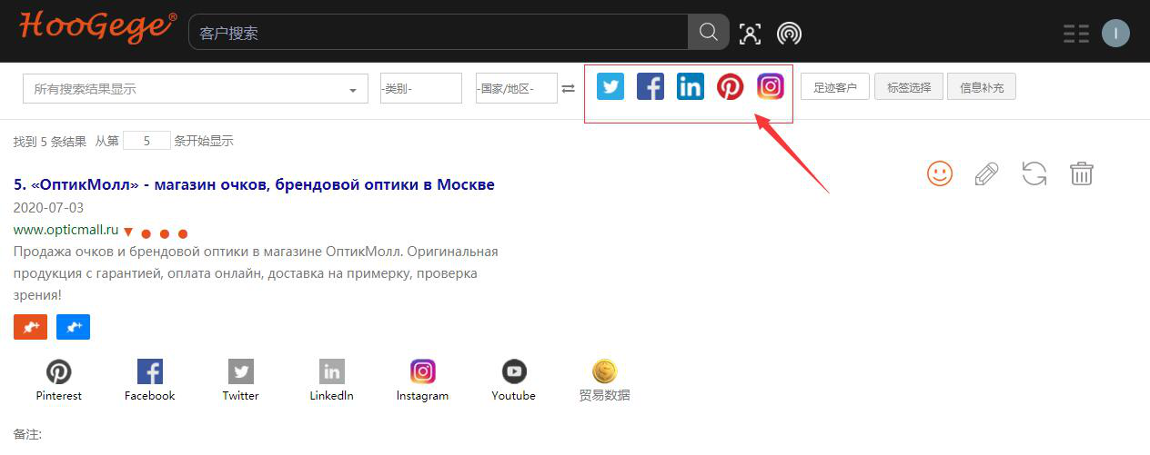Filter by Instagram in top toolbar

[x=770, y=86]
